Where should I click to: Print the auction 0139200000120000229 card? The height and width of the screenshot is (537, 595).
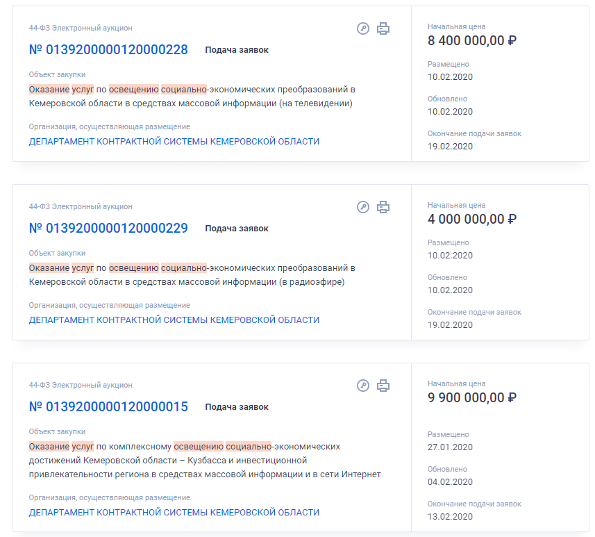click(x=383, y=207)
